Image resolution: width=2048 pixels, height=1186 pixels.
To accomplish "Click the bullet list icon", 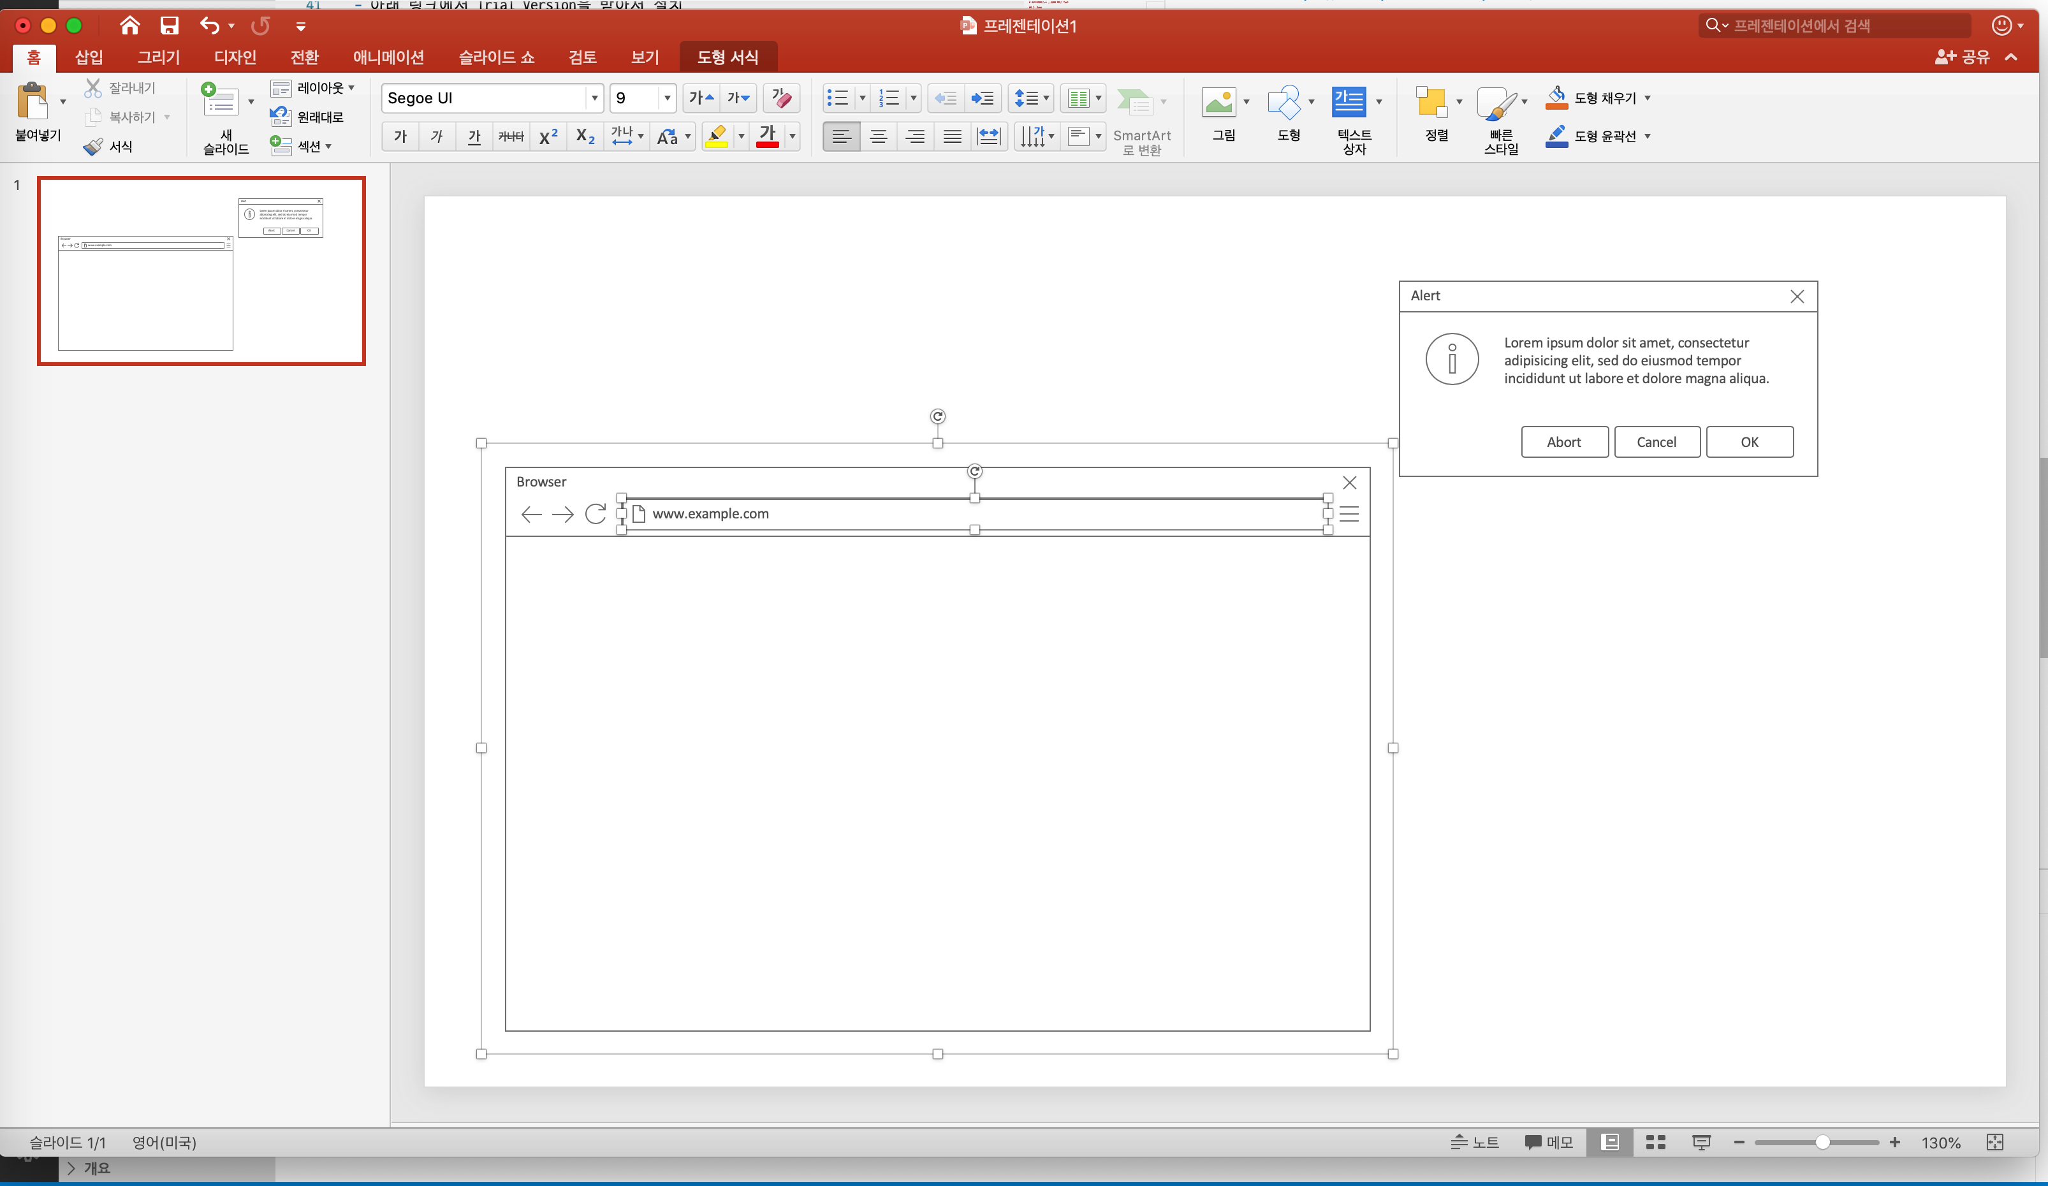I will tap(837, 98).
